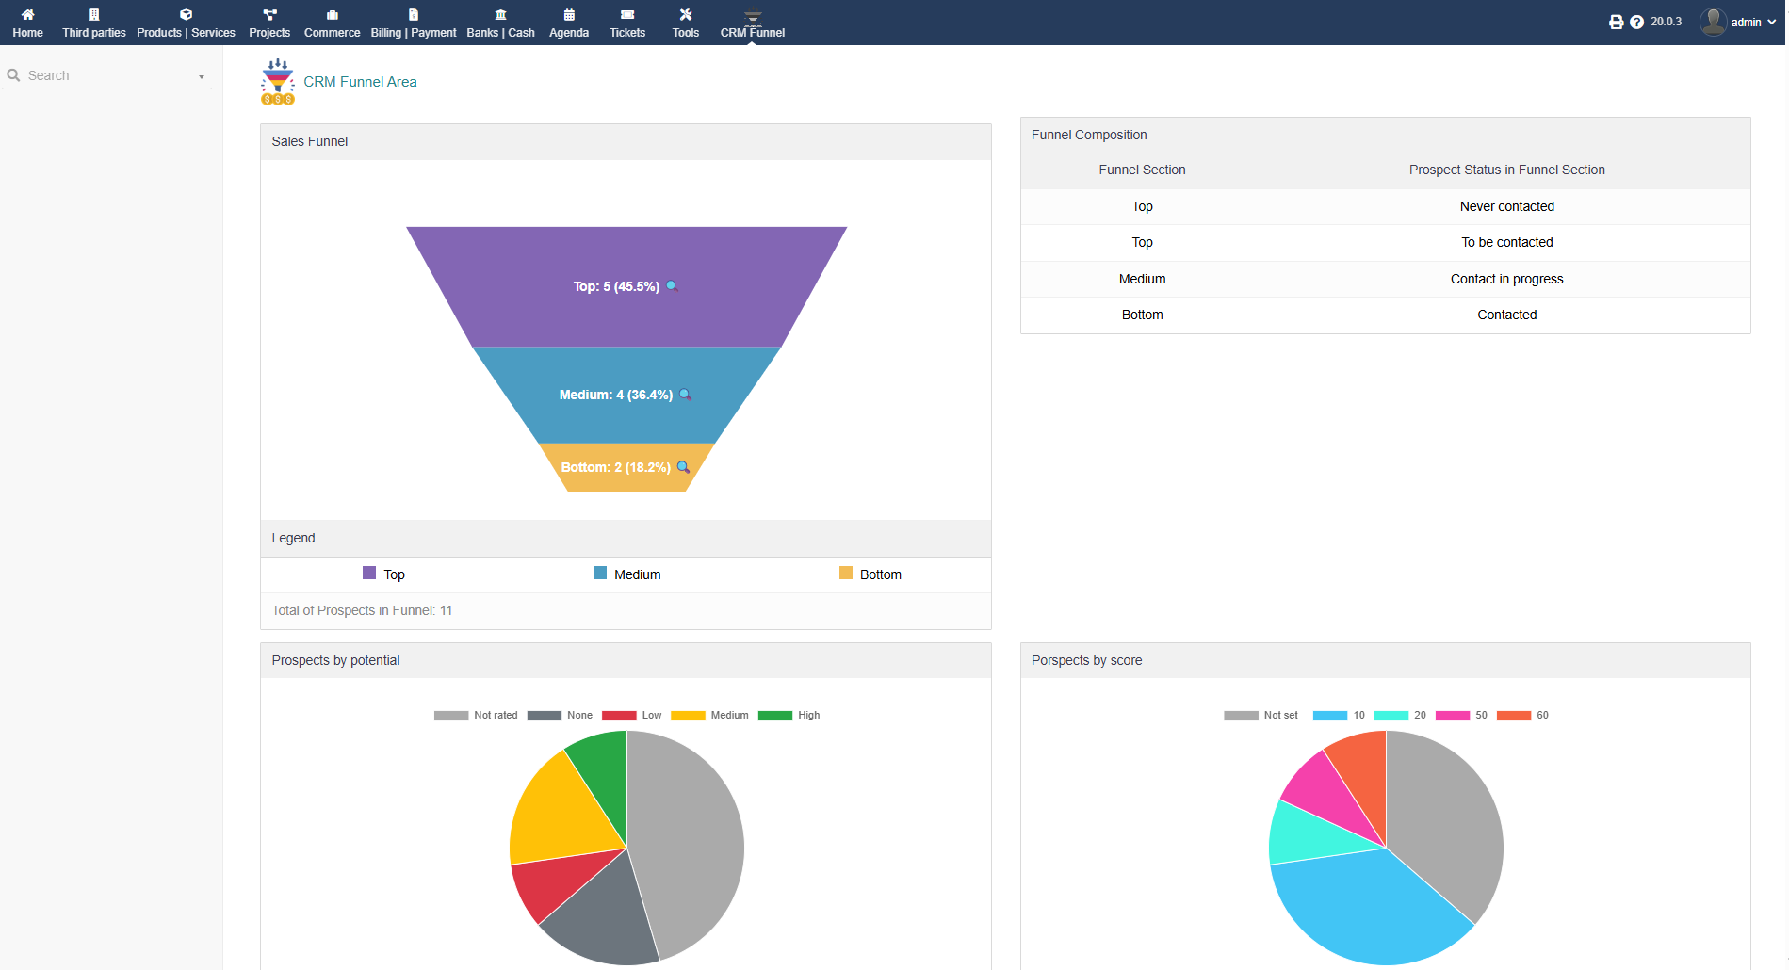Click magnifier icon beside Top funnel label
The image size is (1789, 970).
coord(672,286)
